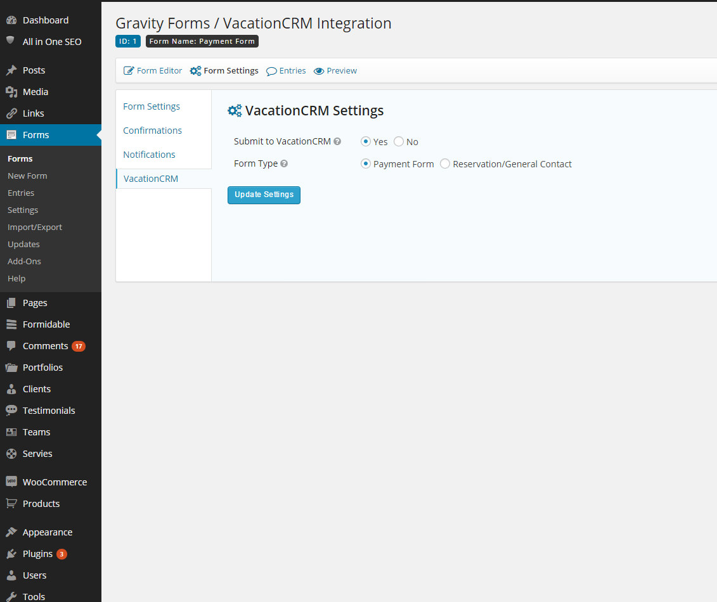Click the Formidable stacked-bars icon
717x602 pixels.
tap(11, 324)
